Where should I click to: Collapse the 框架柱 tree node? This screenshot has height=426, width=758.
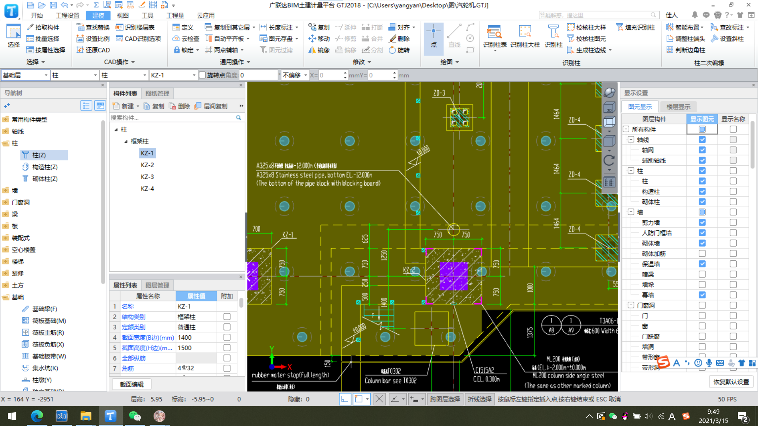point(126,141)
